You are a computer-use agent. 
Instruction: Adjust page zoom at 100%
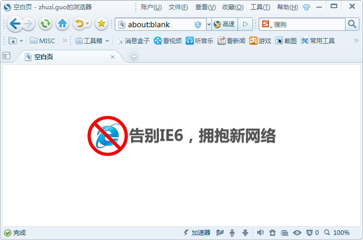[x=337, y=233]
